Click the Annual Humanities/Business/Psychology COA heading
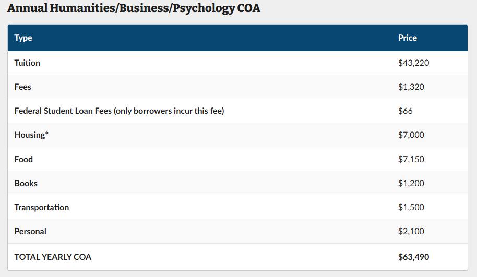Viewport: 477px width, 277px height. point(134,8)
